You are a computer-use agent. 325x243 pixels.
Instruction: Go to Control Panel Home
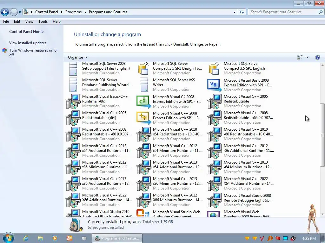26,32
